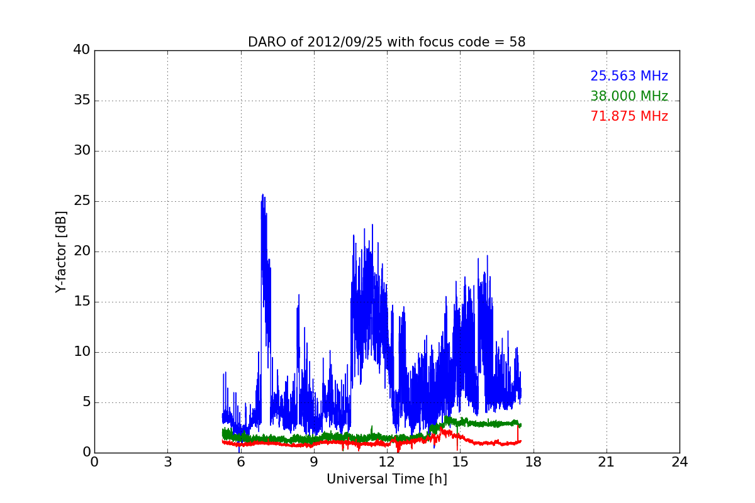Screen dimensions: 755x503
Task: Select the green legend label 38.000 MHz
Action: (x=629, y=97)
